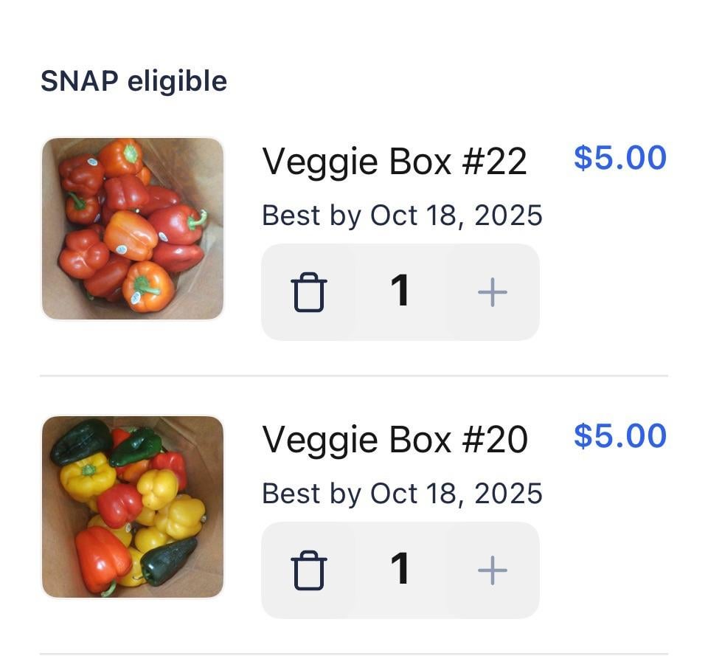Open the Veggie Box #22 title
The width and height of the screenshot is (708, 670).
point(395,162)
